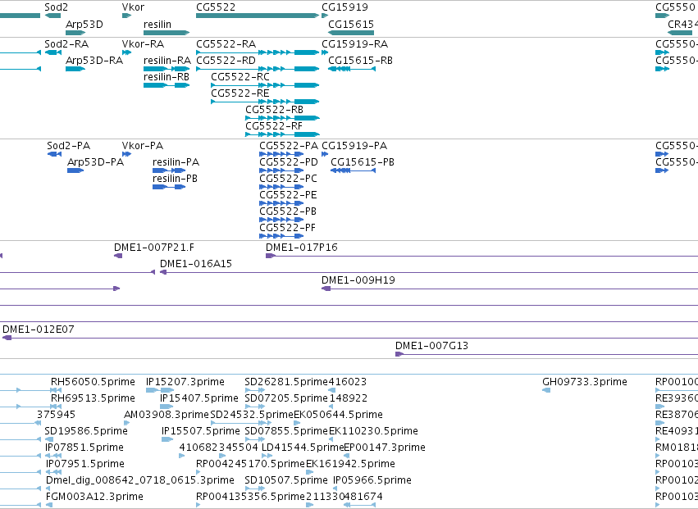Select the EK050644.5prime EST label
Screen dimensions: 698x509
338,415
